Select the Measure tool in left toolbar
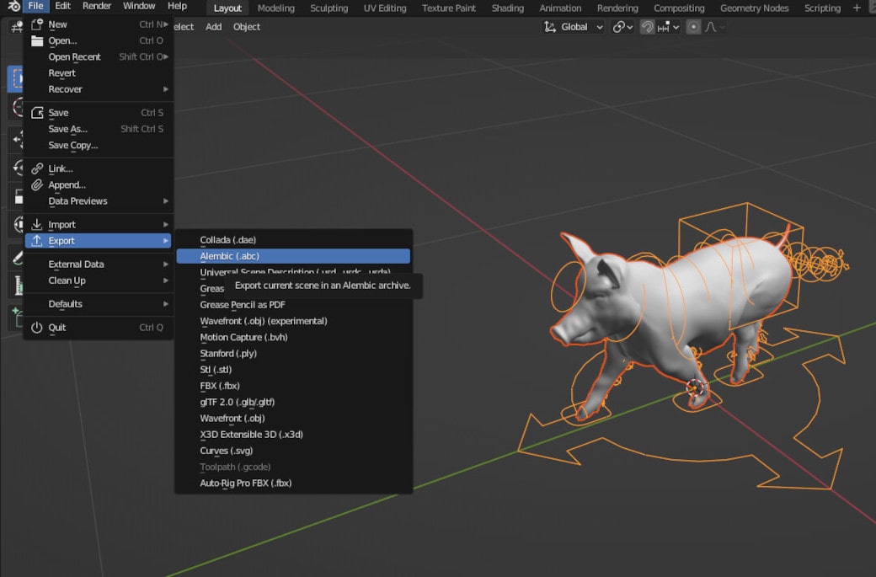This screenshot has height=577, width=876. click(15, 286)
